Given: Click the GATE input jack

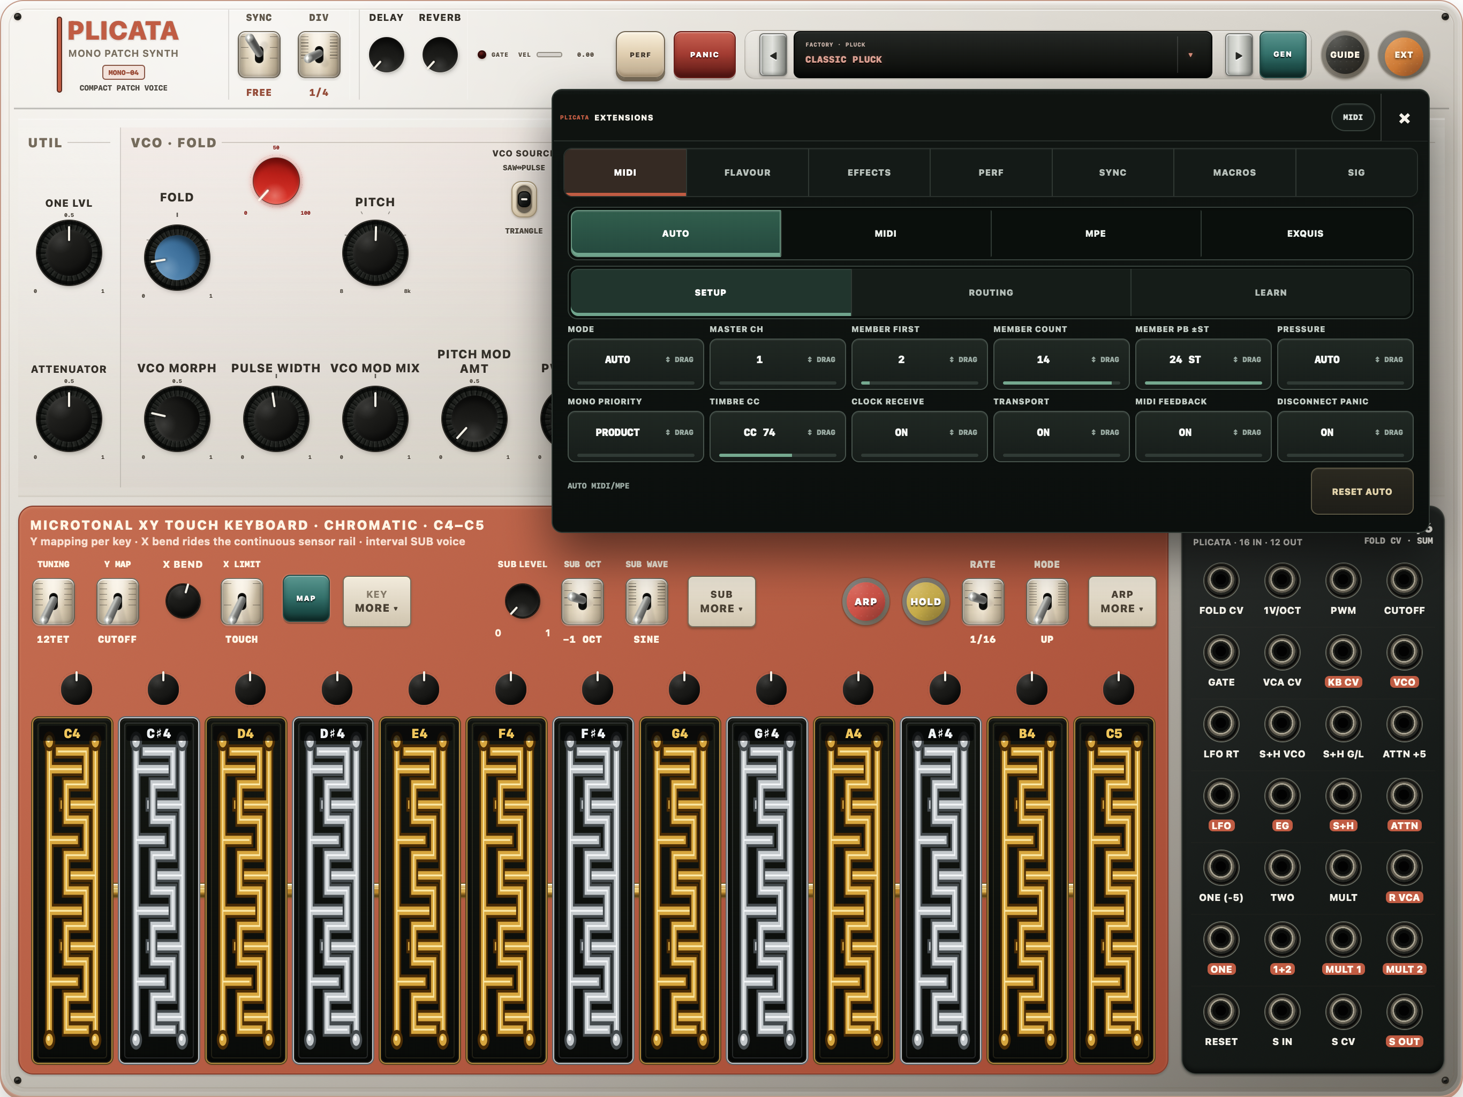Looking at the screenshot, I should (1221, 652).
